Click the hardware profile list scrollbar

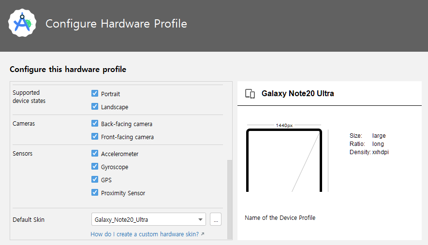tap(230, 199)
